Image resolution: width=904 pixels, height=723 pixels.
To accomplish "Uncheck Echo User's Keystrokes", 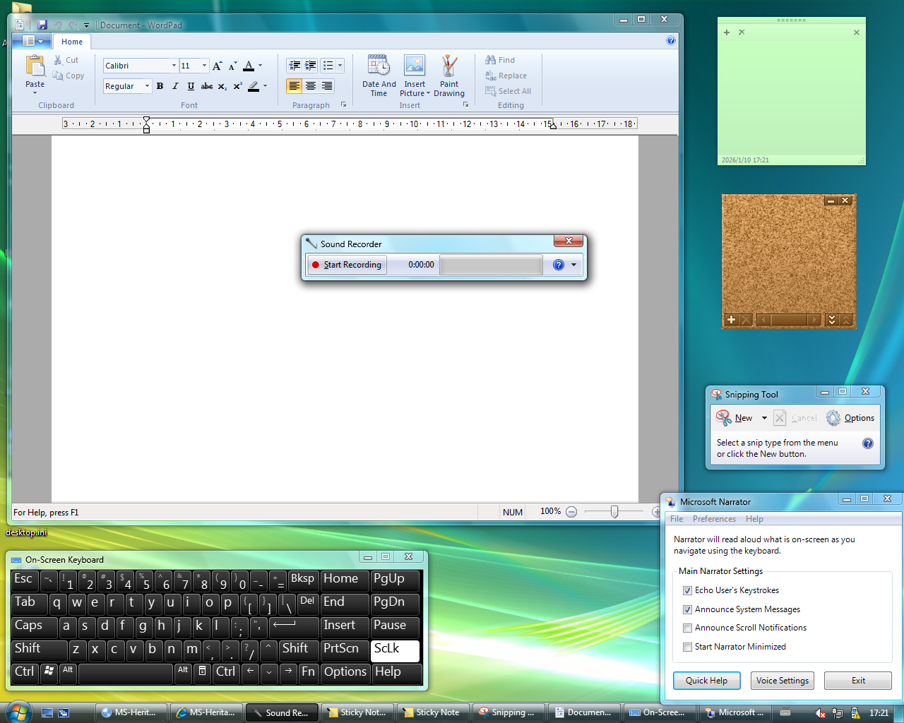I will pyautogui.click(x=687, y=590).
